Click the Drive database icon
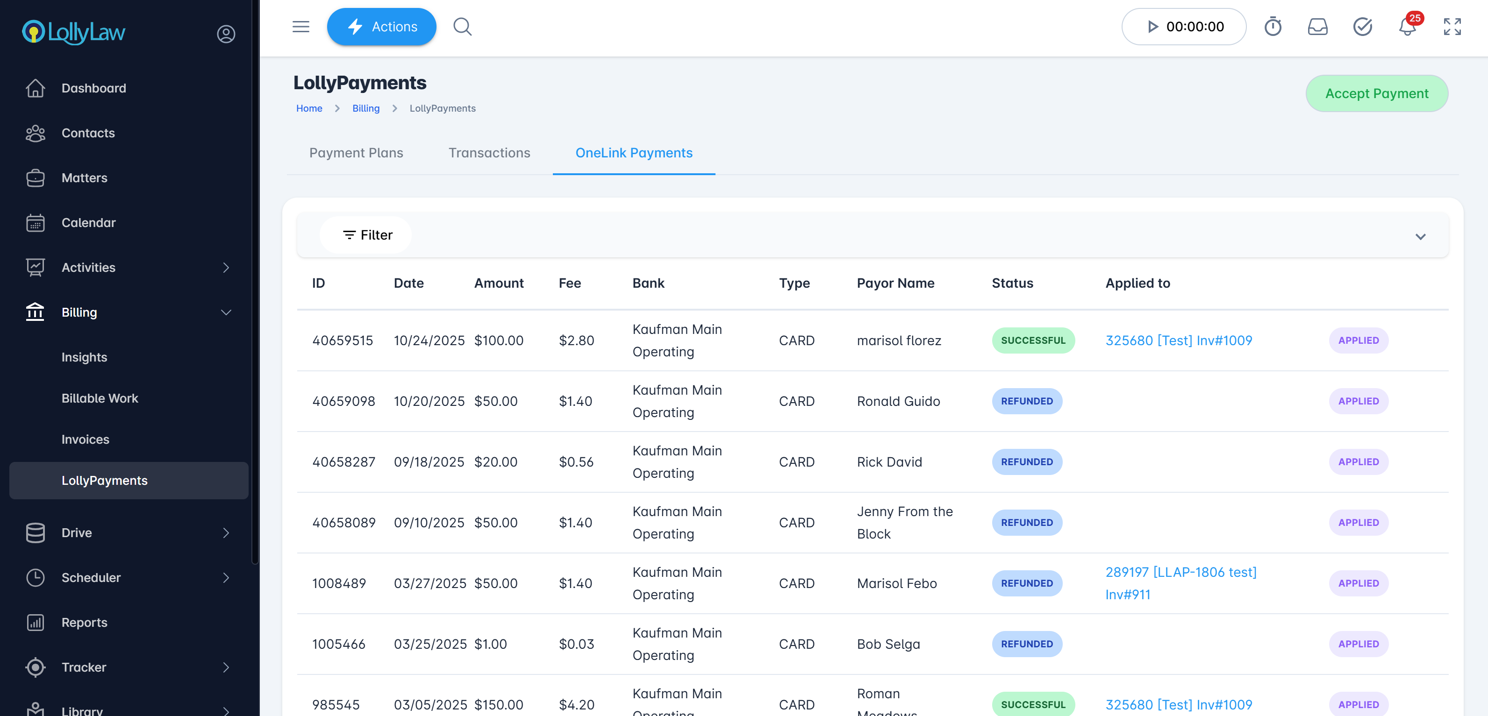Screen dimensions: 1488x716 (35, 532)
